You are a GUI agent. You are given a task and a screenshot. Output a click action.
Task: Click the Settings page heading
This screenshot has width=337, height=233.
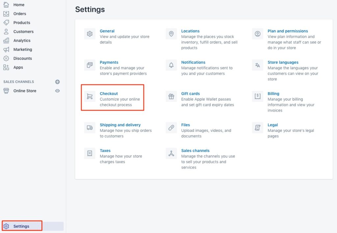[90, 9]
